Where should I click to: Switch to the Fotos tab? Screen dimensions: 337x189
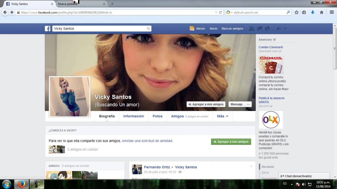pyautogui.click(x=157, y=116)
